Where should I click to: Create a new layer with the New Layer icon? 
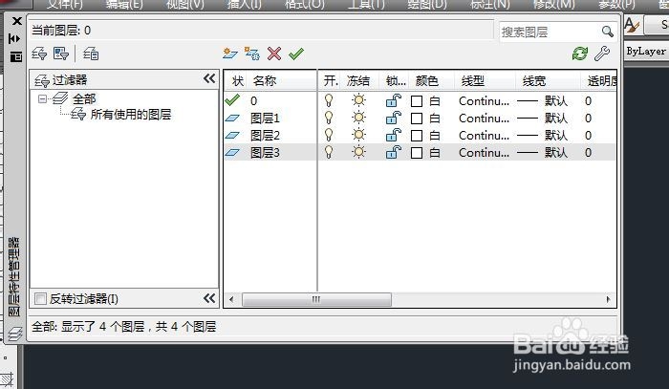[230, 54]
